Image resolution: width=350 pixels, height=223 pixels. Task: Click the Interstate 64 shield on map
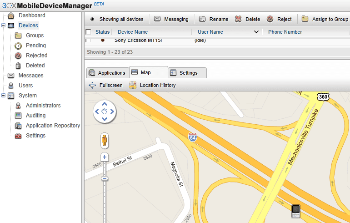pyautogui.click(x=192, y=137)
